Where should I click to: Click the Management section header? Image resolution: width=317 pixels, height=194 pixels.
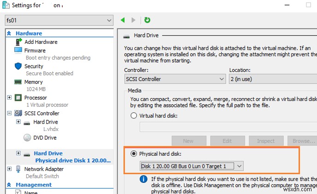34,185
